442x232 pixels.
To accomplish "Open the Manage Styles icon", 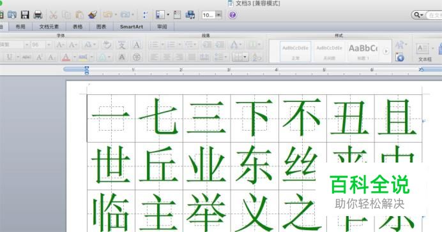I will click(400, 57).
